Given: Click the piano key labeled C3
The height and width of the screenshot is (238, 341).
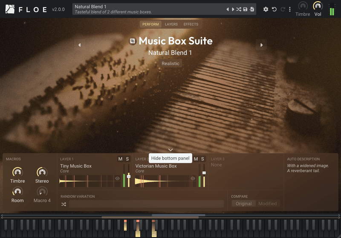Looking at the screenshot, I should (154, 234).
